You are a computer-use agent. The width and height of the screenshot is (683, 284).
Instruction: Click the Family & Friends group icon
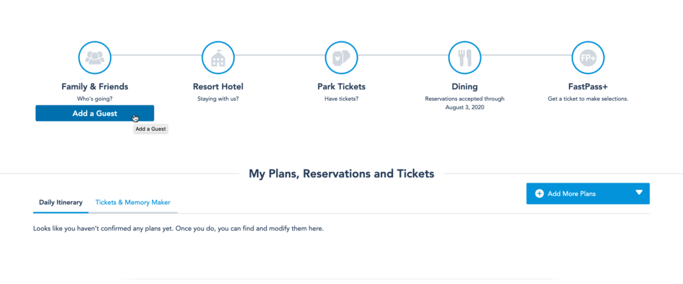pos(95,58)
